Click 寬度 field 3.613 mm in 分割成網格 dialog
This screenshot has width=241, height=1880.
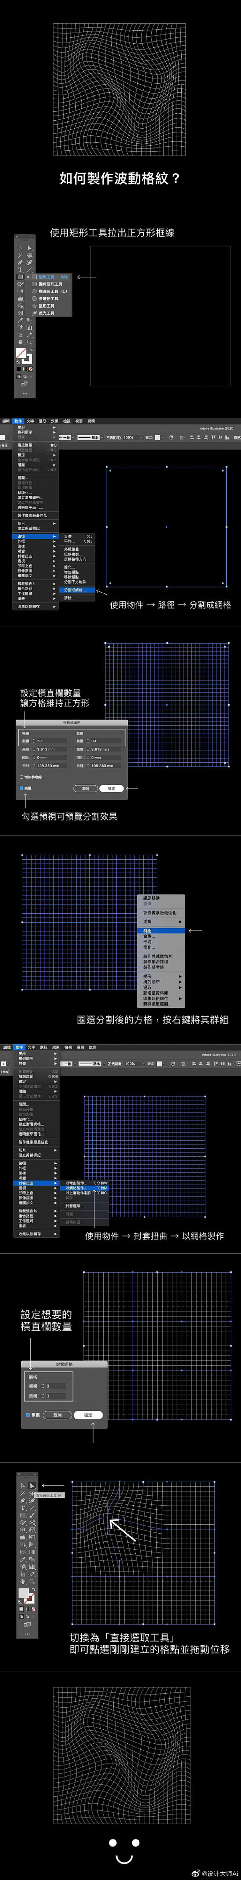pyautogui.click(x=103, y=749)
